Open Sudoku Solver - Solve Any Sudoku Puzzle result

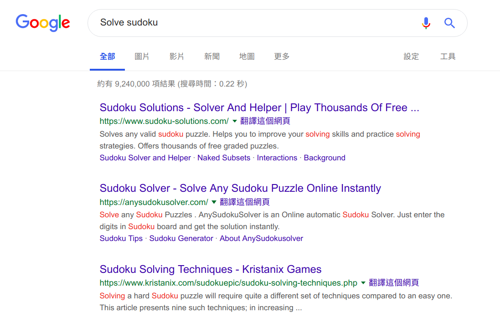(x=240, y=188)
